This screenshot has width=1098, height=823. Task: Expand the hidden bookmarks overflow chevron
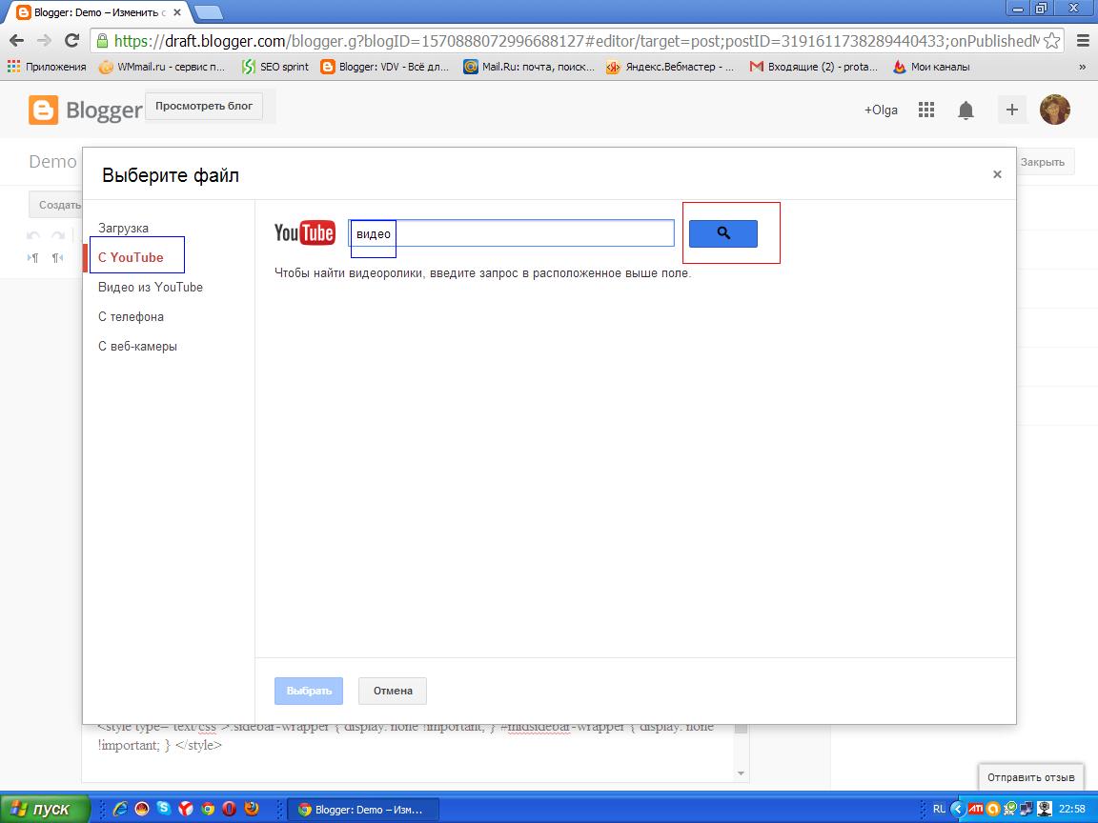[x=1082, y=68]
